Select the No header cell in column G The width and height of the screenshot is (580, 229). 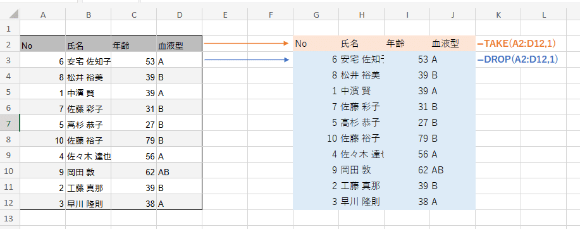click(x=316, y=44)
